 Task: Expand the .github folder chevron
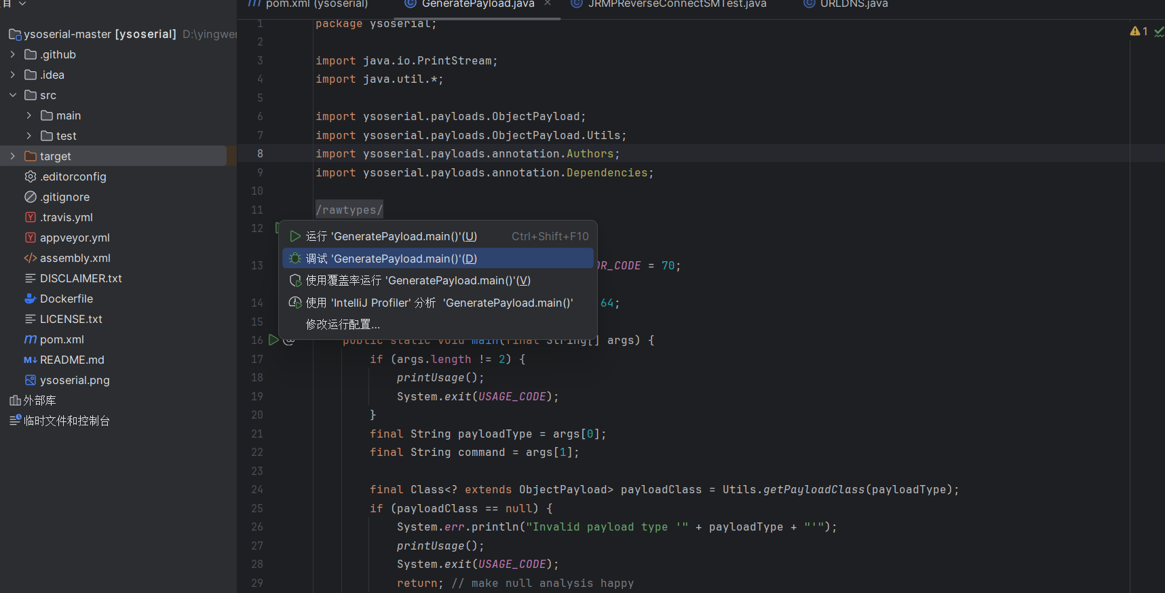[x=13, y=54]
